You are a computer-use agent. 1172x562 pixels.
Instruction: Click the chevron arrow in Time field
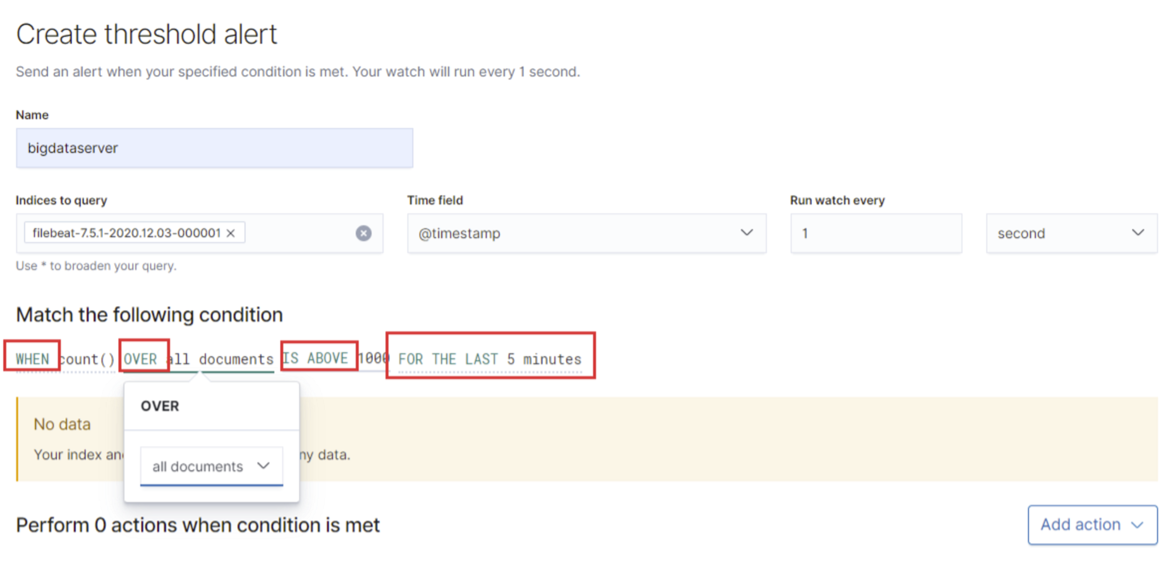(x=746, y=233)
